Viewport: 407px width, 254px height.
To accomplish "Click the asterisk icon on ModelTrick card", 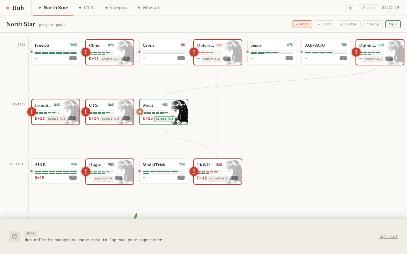I will pos(140,171).
